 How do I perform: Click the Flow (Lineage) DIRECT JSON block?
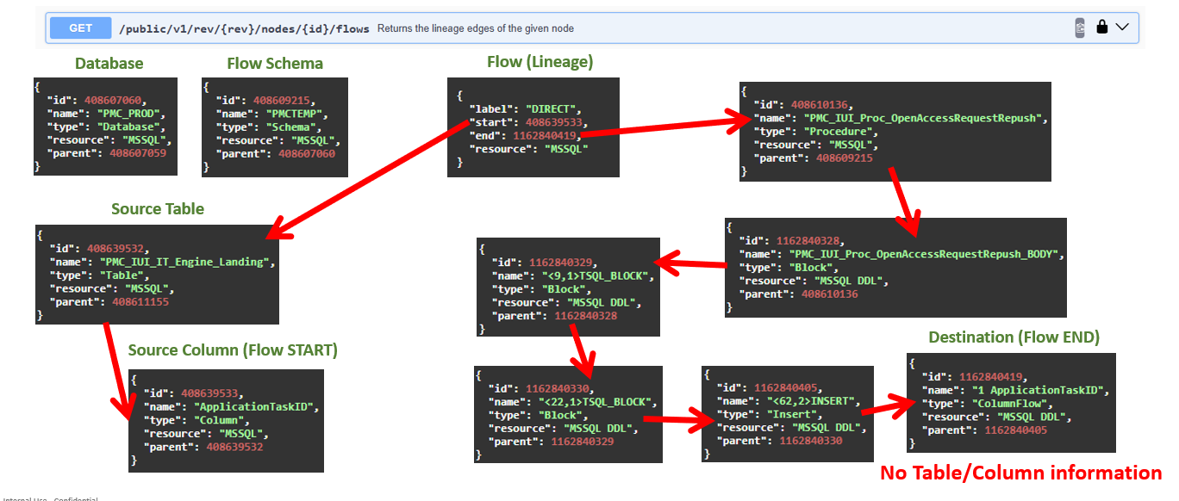tap(533, 127)
